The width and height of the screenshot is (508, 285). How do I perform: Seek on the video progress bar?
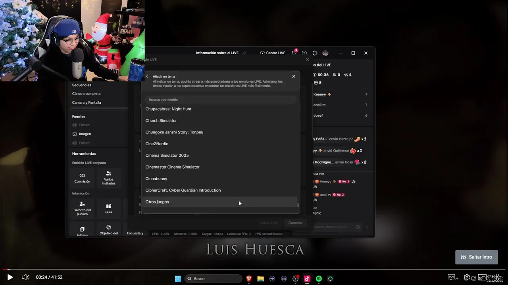point(254,270)
